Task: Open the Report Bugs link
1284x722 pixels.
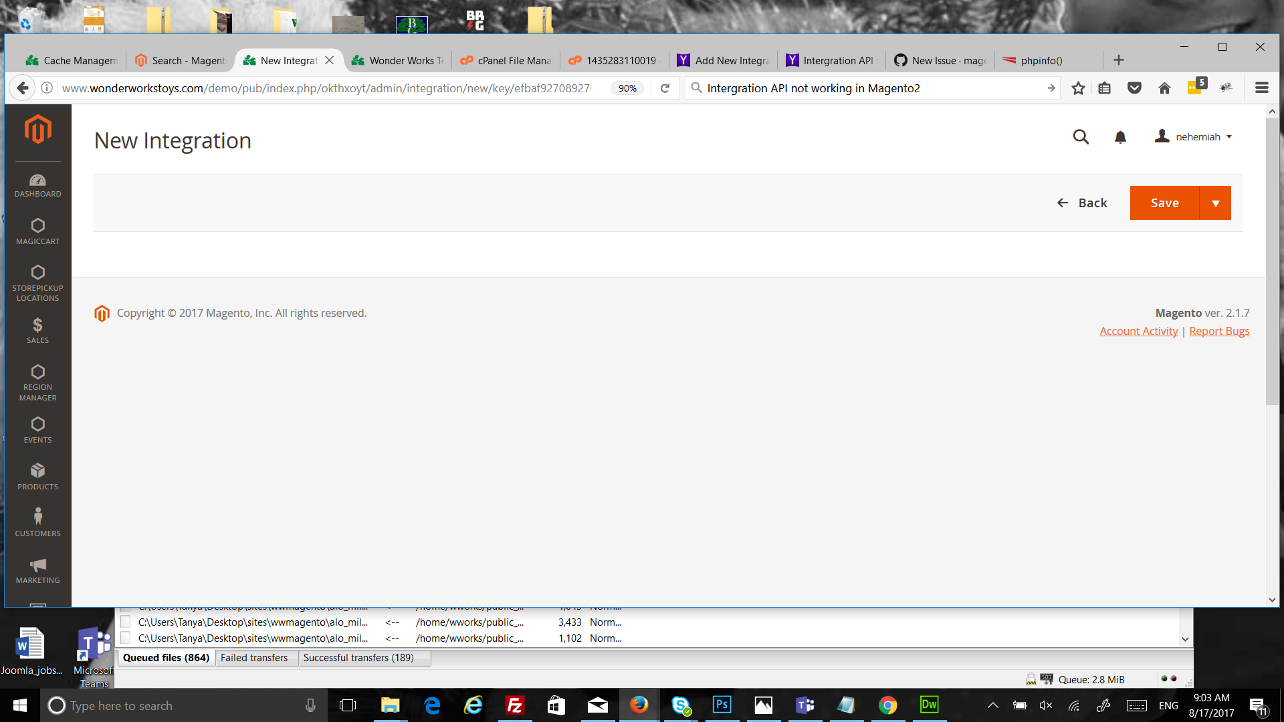Action: (1218, 331)
